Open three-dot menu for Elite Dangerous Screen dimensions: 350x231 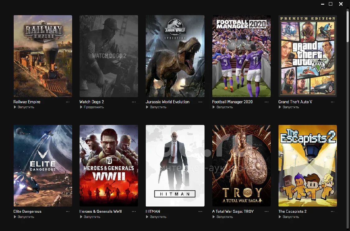coord(68,211)
